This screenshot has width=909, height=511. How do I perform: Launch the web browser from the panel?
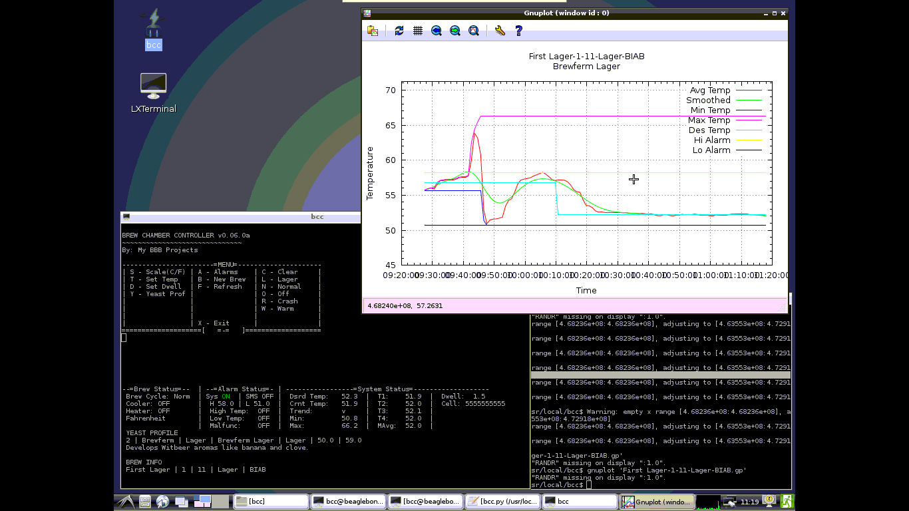(163, 502)
